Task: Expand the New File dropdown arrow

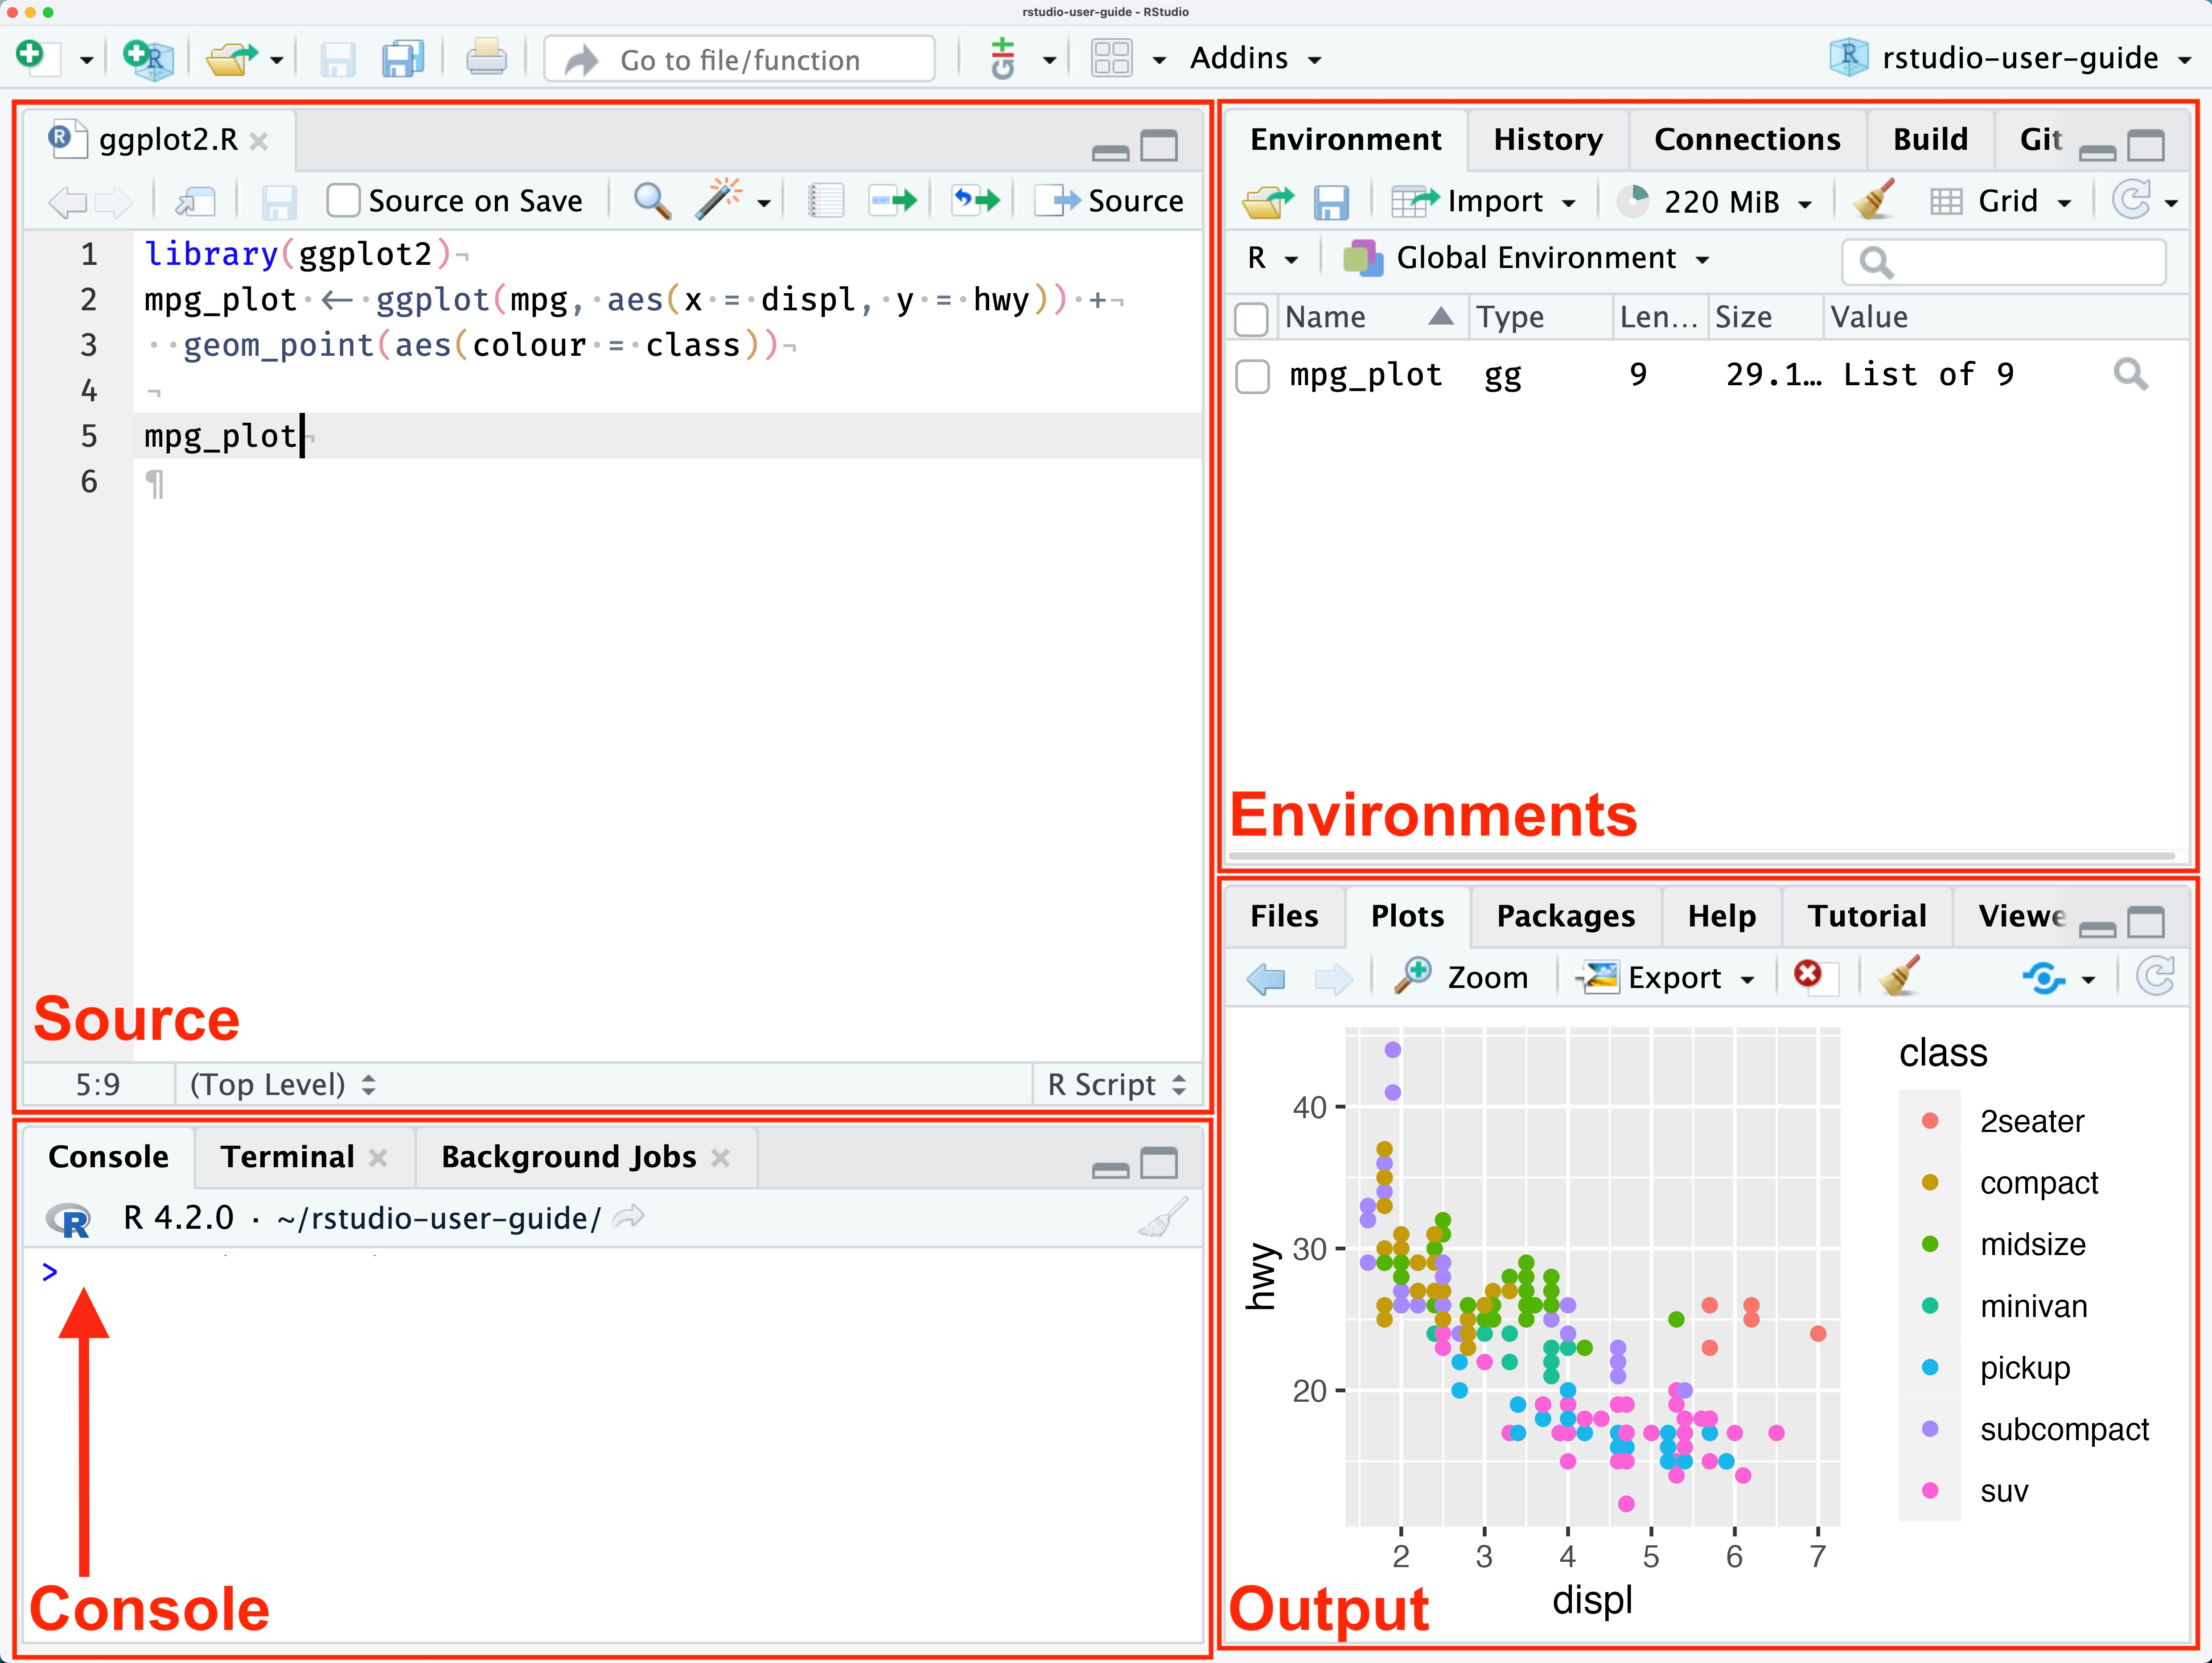Action: point(86,60)
